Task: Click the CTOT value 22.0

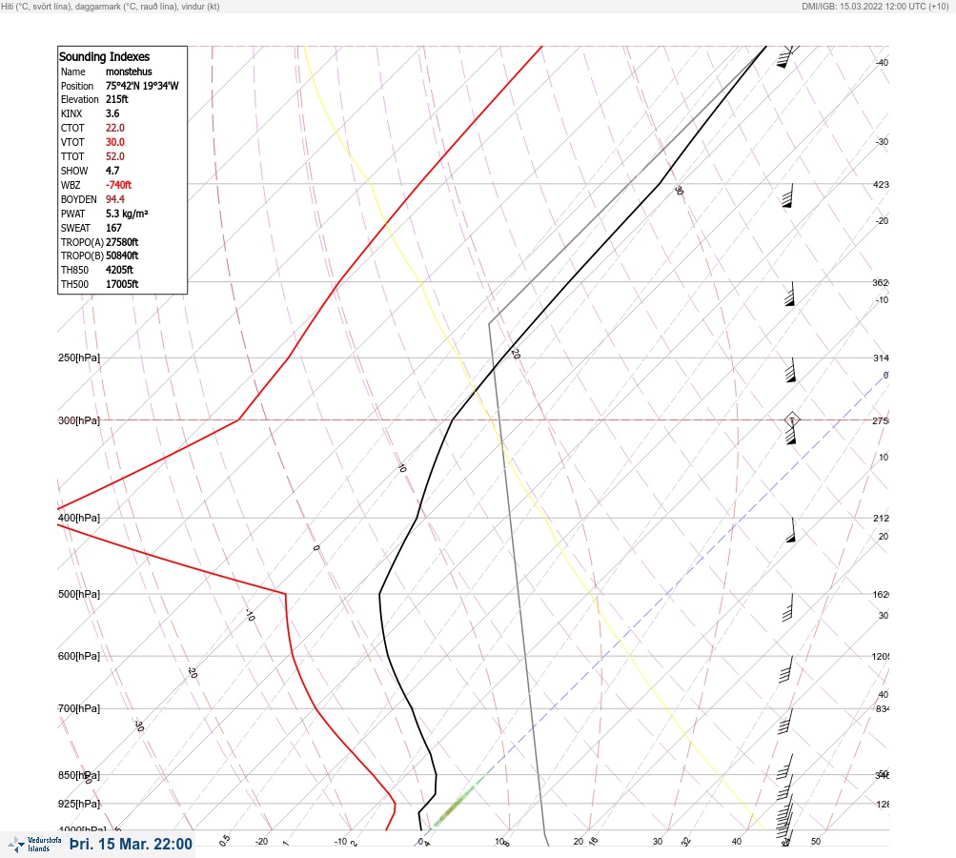Action: (x=114, y=128)
